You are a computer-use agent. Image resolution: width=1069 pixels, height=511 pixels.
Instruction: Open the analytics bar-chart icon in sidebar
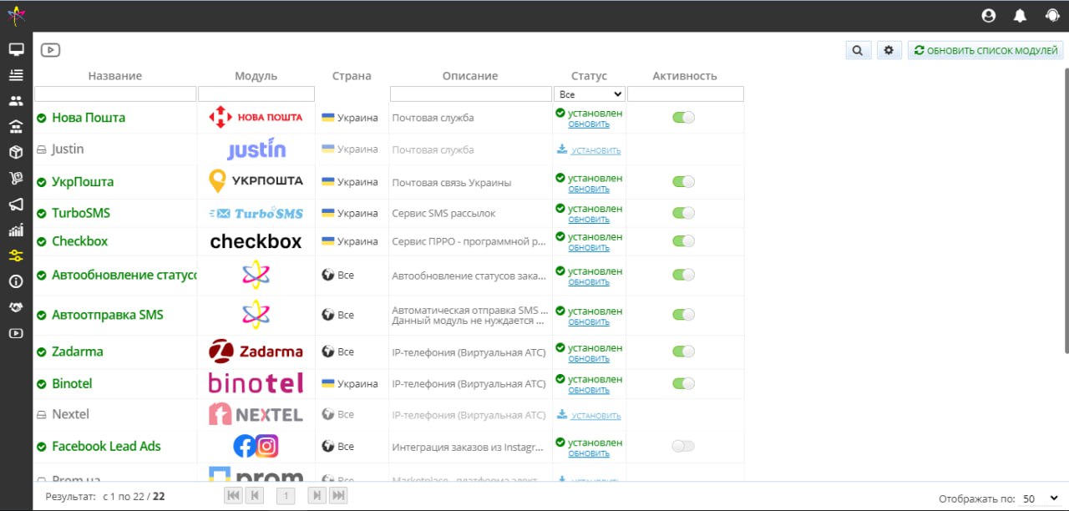[x=16, y=230]
